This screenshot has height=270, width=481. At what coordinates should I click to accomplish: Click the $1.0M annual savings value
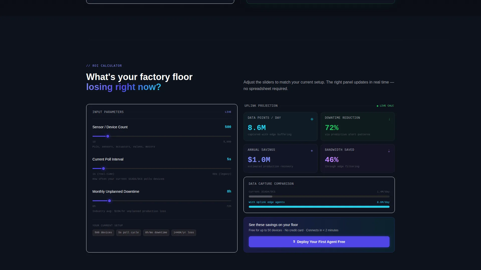pos(259,160)
